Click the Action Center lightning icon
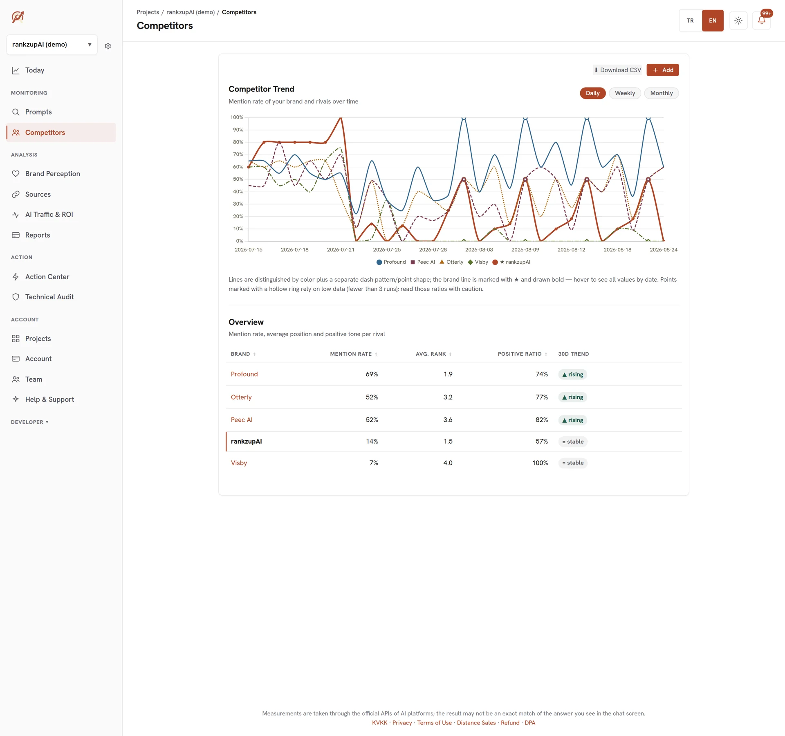The width and height of the screenshot is (785, 736). (x=16, y=277)
